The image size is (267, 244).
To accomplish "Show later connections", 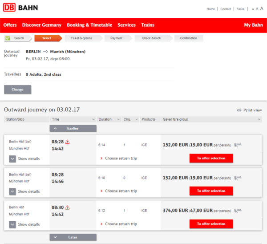I will click(73, 237).
